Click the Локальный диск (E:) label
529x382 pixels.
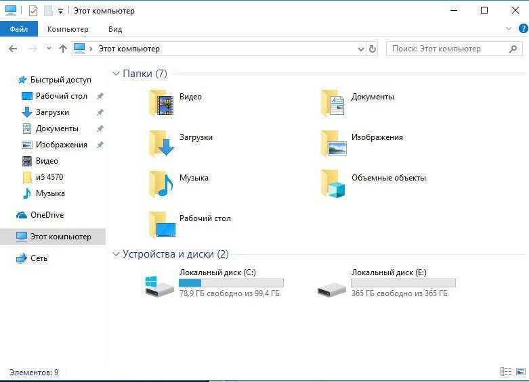click(x=389, y=272)
